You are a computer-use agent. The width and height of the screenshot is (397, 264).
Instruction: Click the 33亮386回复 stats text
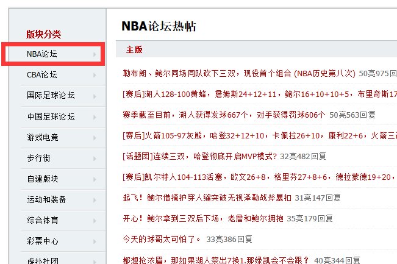[x=229, y=239]
